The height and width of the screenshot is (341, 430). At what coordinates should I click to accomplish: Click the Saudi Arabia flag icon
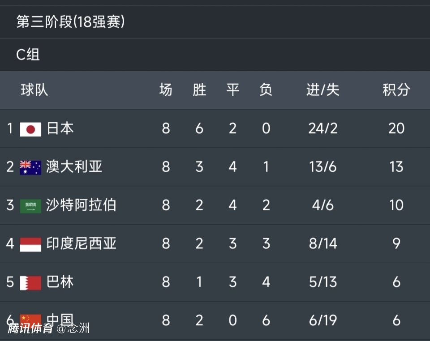[30, 206]
